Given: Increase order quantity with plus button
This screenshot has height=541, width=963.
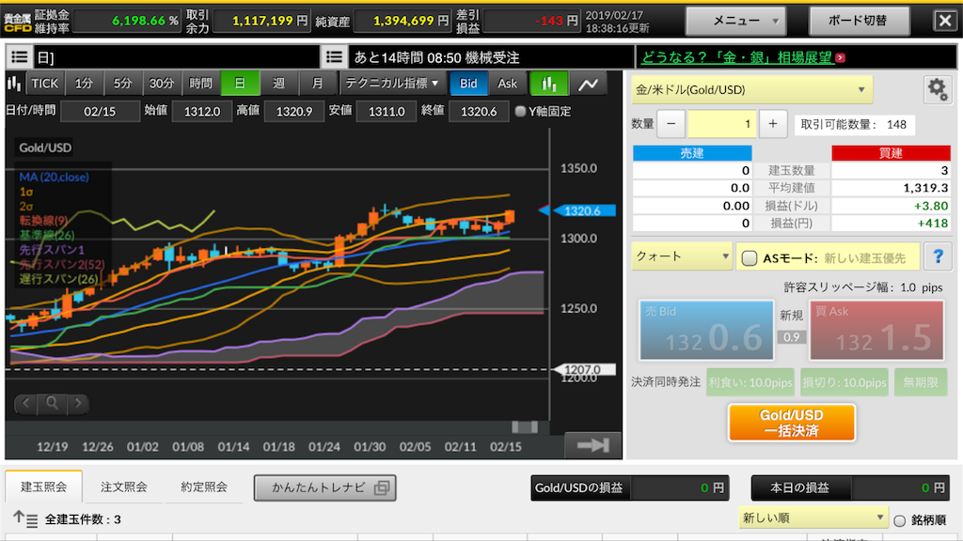Looking at the screenshot, I should pyautogui.click(x=773, y=125).
